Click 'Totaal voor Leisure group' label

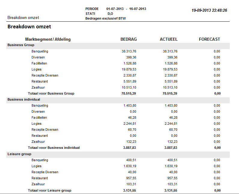pyautogui.click(x=50, y=190)
